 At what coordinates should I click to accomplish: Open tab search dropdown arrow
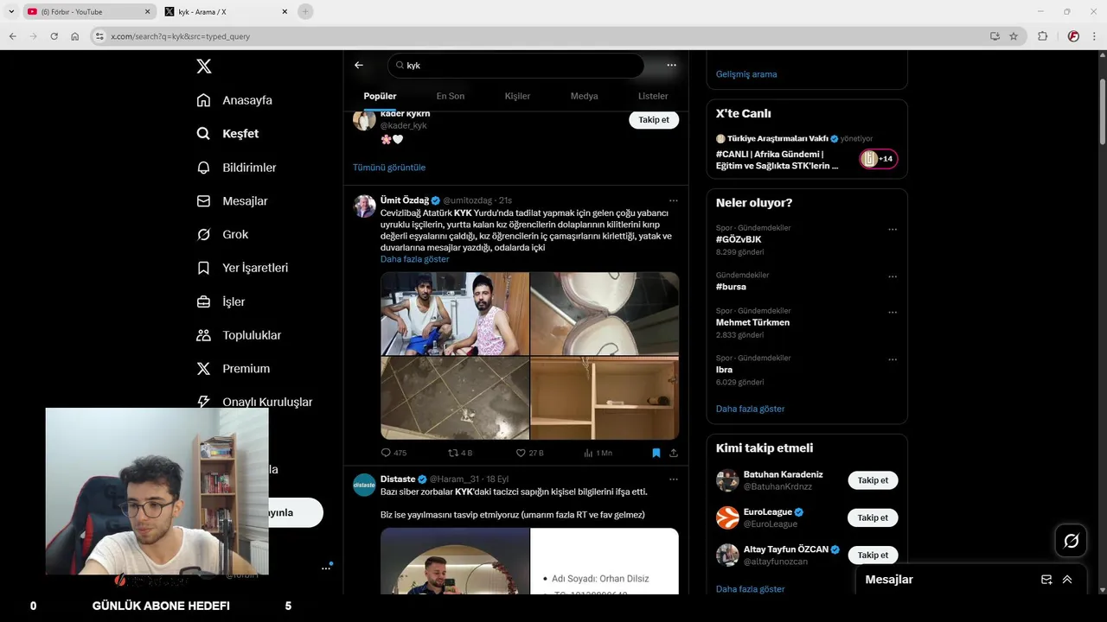coord(11,11)
